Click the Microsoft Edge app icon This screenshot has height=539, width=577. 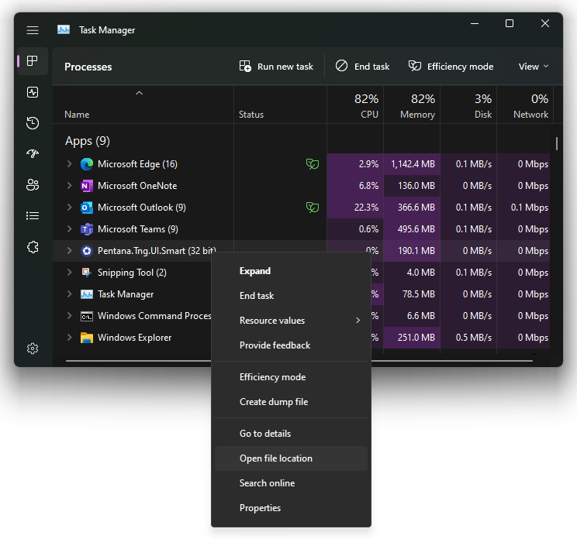coord(87,164)
